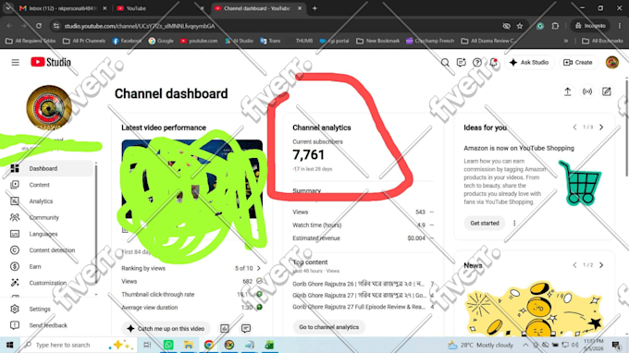Click top content Gorib Ghore Rajputra 27 Full Episode Review
This screenshot has width=629, height=353.
click(359, 307)
